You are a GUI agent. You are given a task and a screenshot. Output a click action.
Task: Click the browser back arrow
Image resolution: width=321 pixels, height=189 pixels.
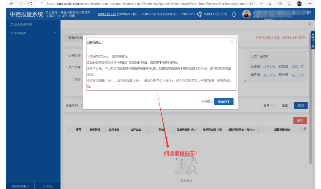(12, 4)
